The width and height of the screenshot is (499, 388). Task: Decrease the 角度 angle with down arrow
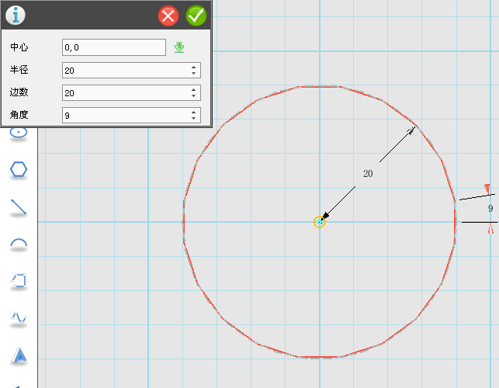coord(193,119)
